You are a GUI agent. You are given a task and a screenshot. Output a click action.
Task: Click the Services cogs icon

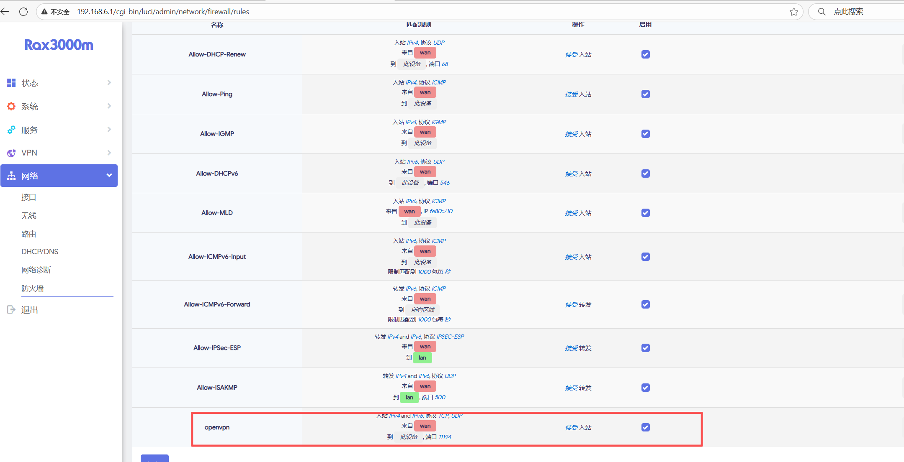(11, 130)
